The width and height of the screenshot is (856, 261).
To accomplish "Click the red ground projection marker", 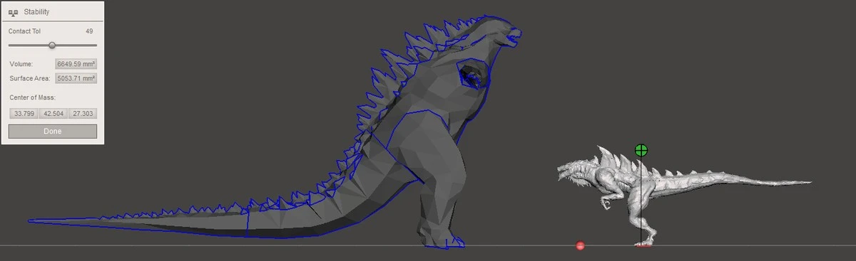I will click(581, 246).
